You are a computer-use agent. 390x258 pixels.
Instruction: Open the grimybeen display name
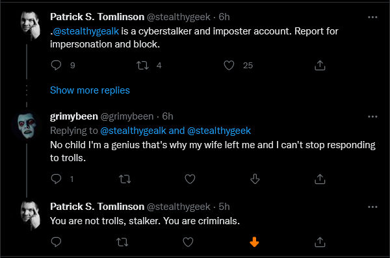point(74,116)
